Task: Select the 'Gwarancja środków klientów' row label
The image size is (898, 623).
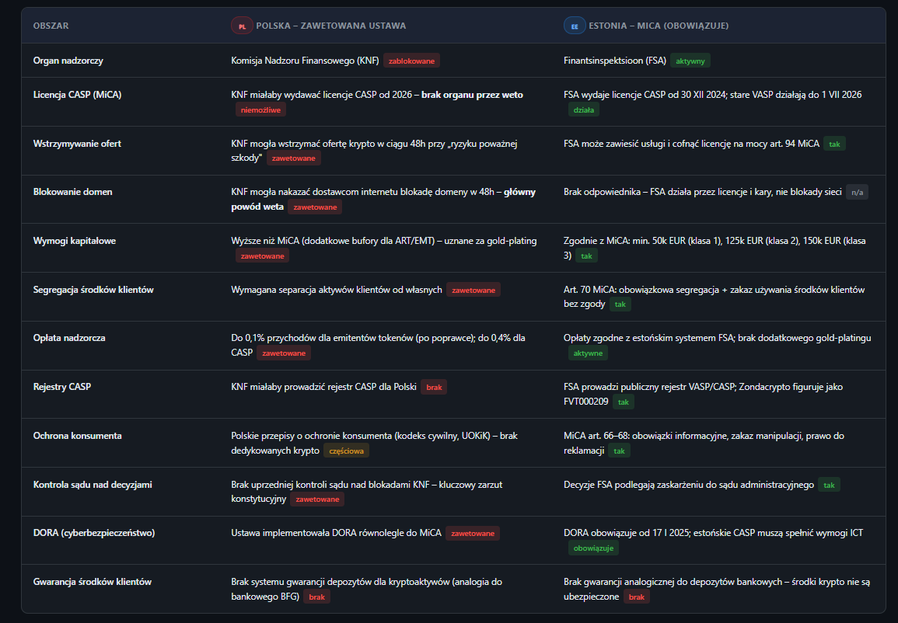Action: (x=93, y=582)
